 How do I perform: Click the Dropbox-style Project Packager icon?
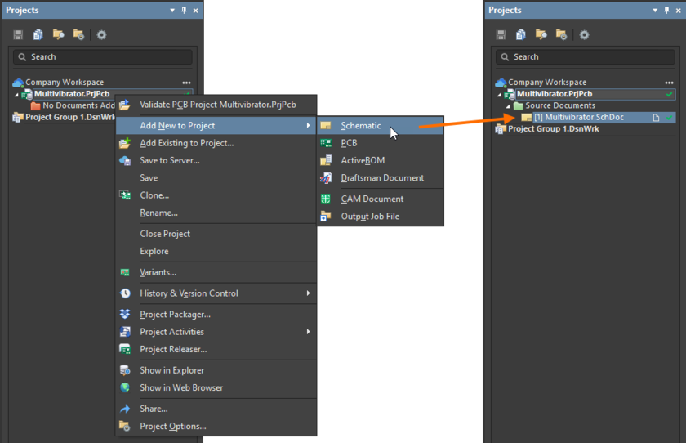coord(125,315)
